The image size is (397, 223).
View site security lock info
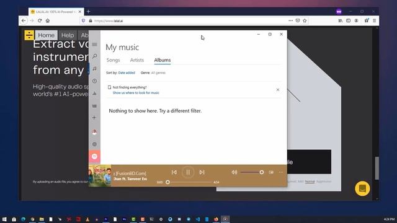[91, 20]
